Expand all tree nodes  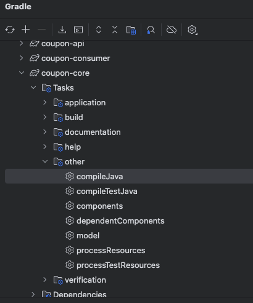coord(99,30)
